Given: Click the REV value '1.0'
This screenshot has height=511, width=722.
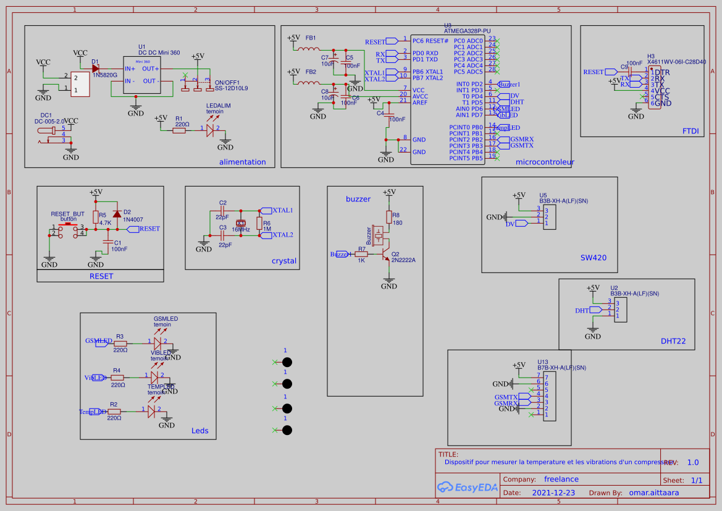Looking at the screenshot, I should pos(693,462).
